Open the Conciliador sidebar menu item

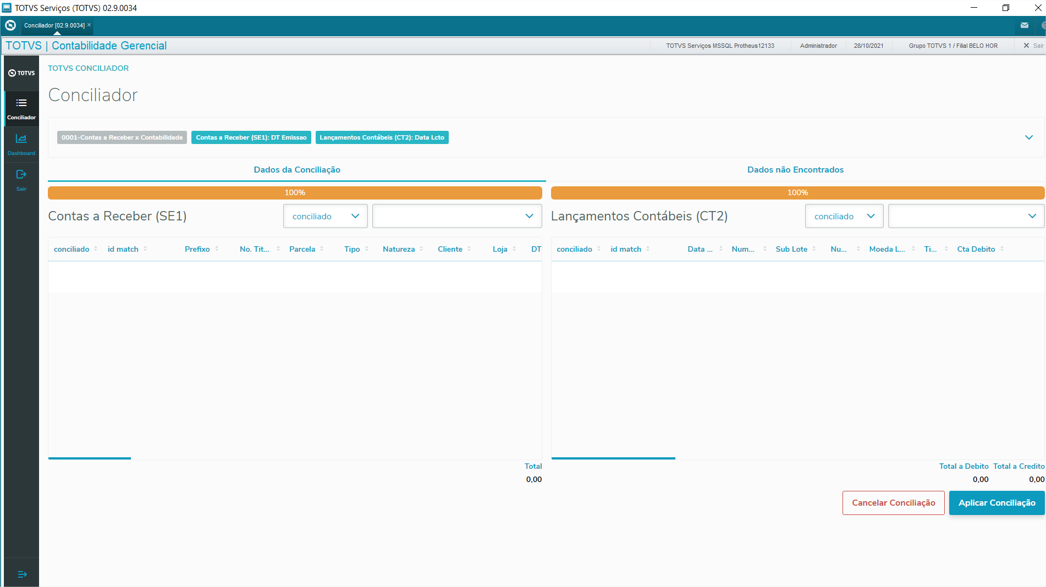point(21,109)
